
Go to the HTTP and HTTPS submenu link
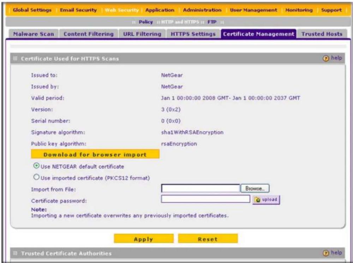pos(180,22)
